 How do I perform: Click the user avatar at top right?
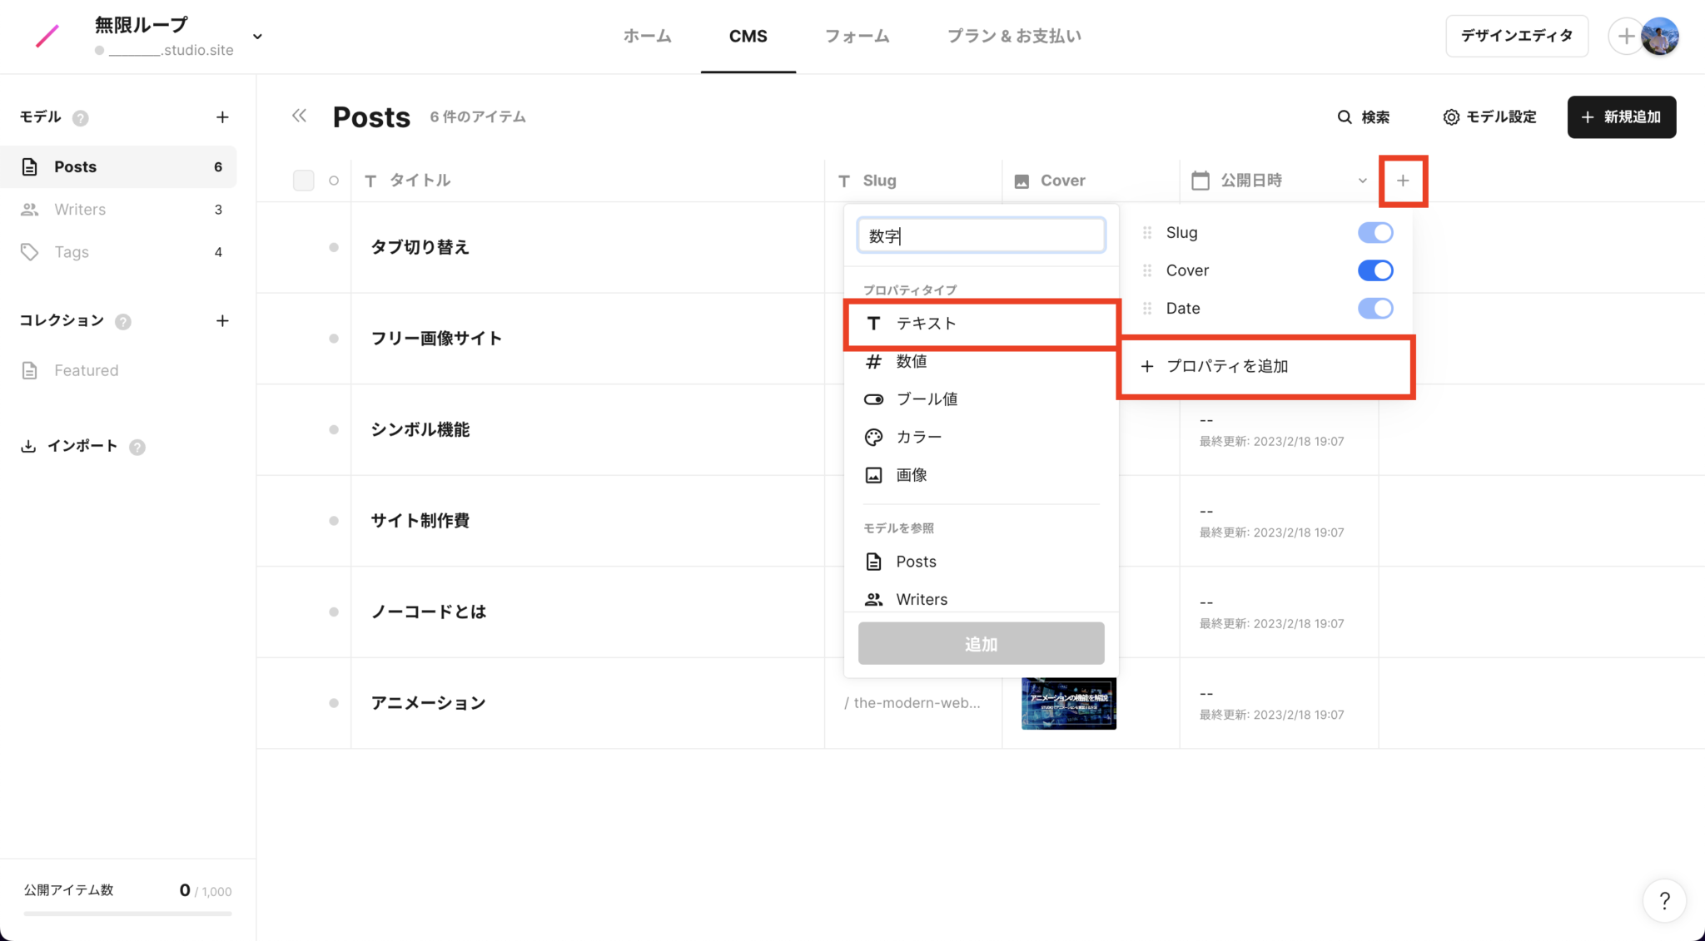pos(1659,36)
